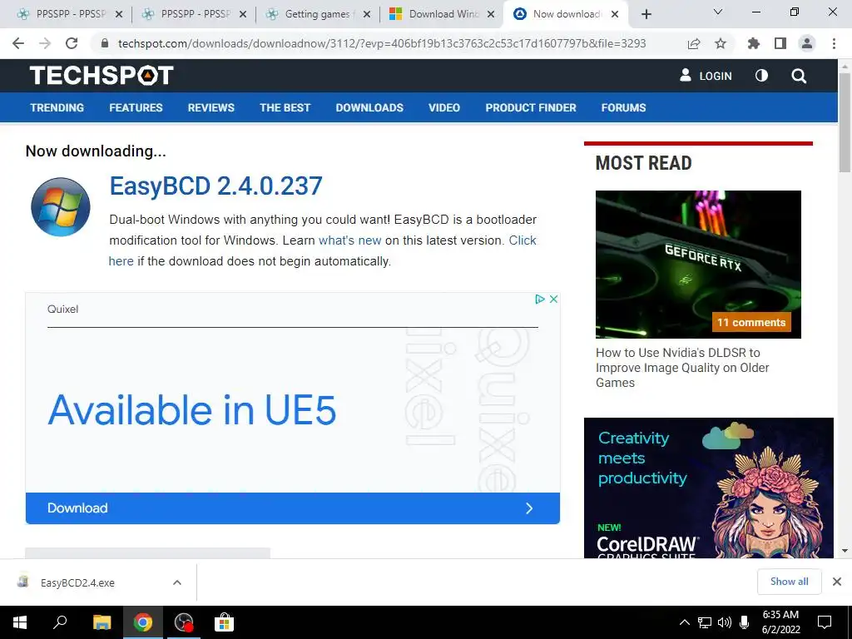
Task: Open the Chrome extensions puzzle icon
Action: (x=754, y=43)
